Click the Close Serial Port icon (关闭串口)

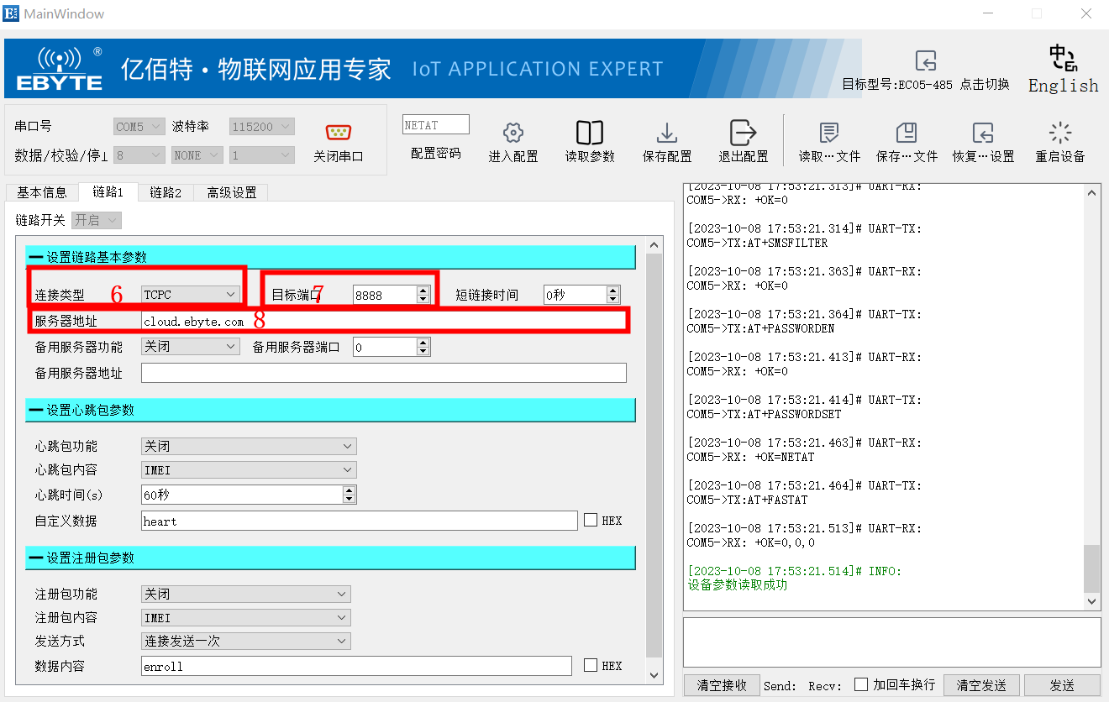click(x=338, y=133)
